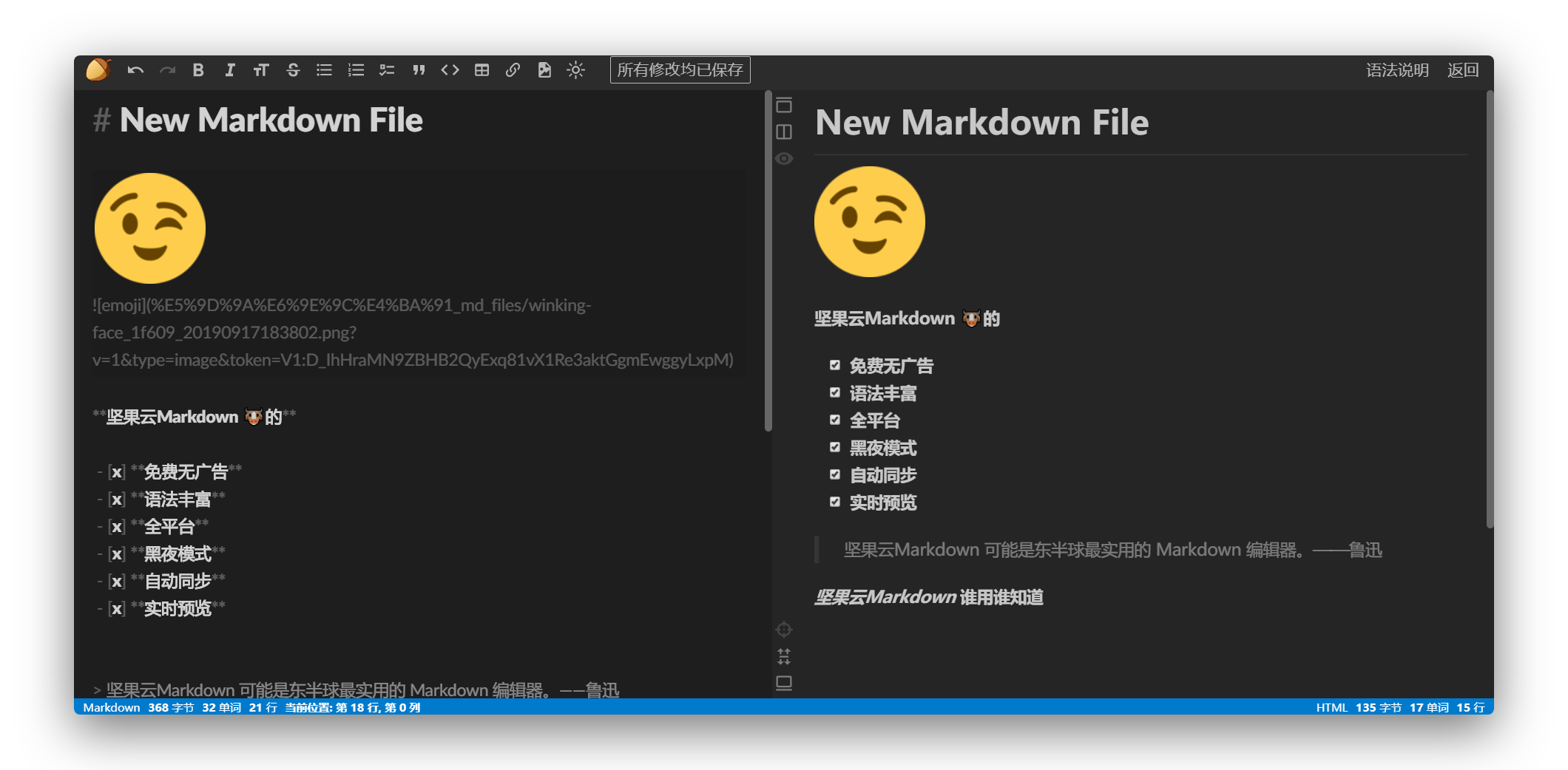
Task: Switch to split two-column layout icon
Action: pos(784,132)
